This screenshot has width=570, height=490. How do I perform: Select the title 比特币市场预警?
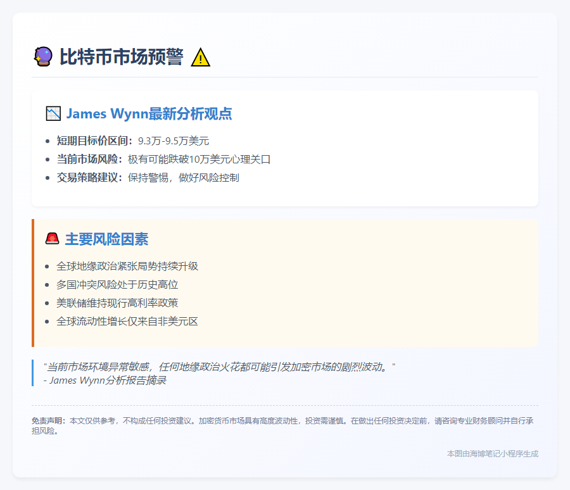122,57
